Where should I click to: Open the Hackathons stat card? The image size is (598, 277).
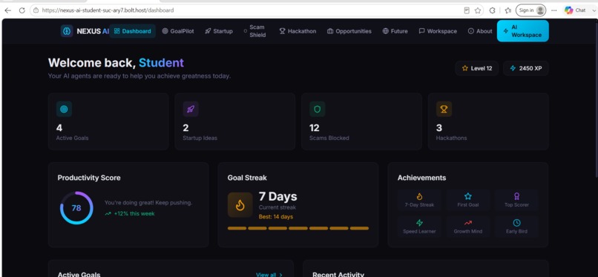[x=488, y=121]
